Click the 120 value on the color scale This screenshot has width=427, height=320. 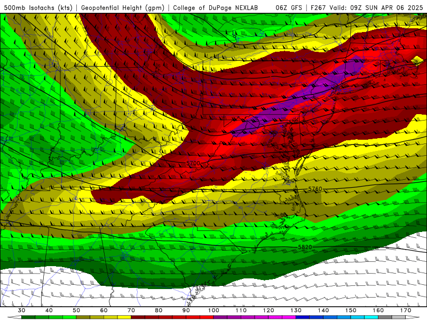point(268,310)
